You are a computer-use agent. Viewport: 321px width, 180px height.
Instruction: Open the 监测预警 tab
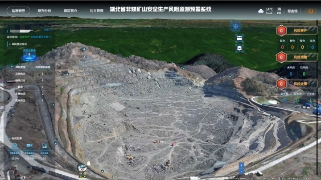click(x=18, y=10)
